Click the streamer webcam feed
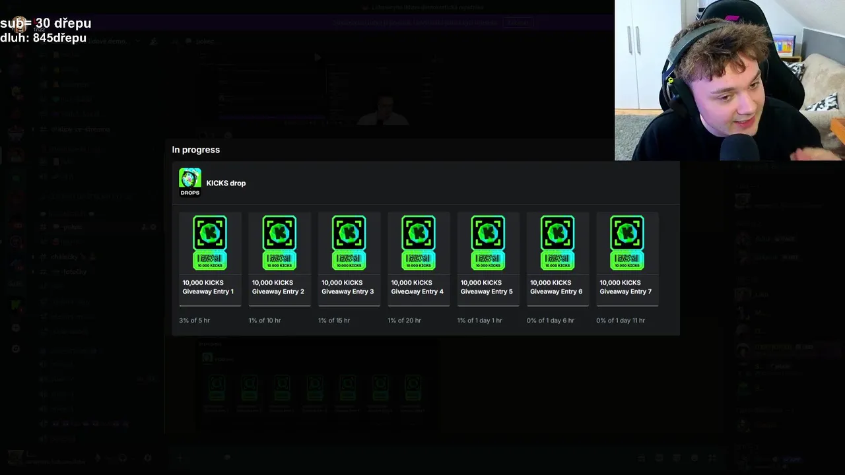 click(729, 80)
